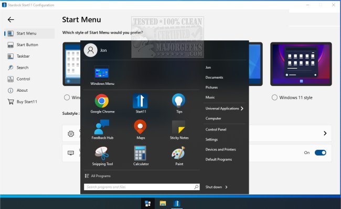Open the Sticky Notes app
Viewport: 341px width, 209px height.
[x=179, y=130]
